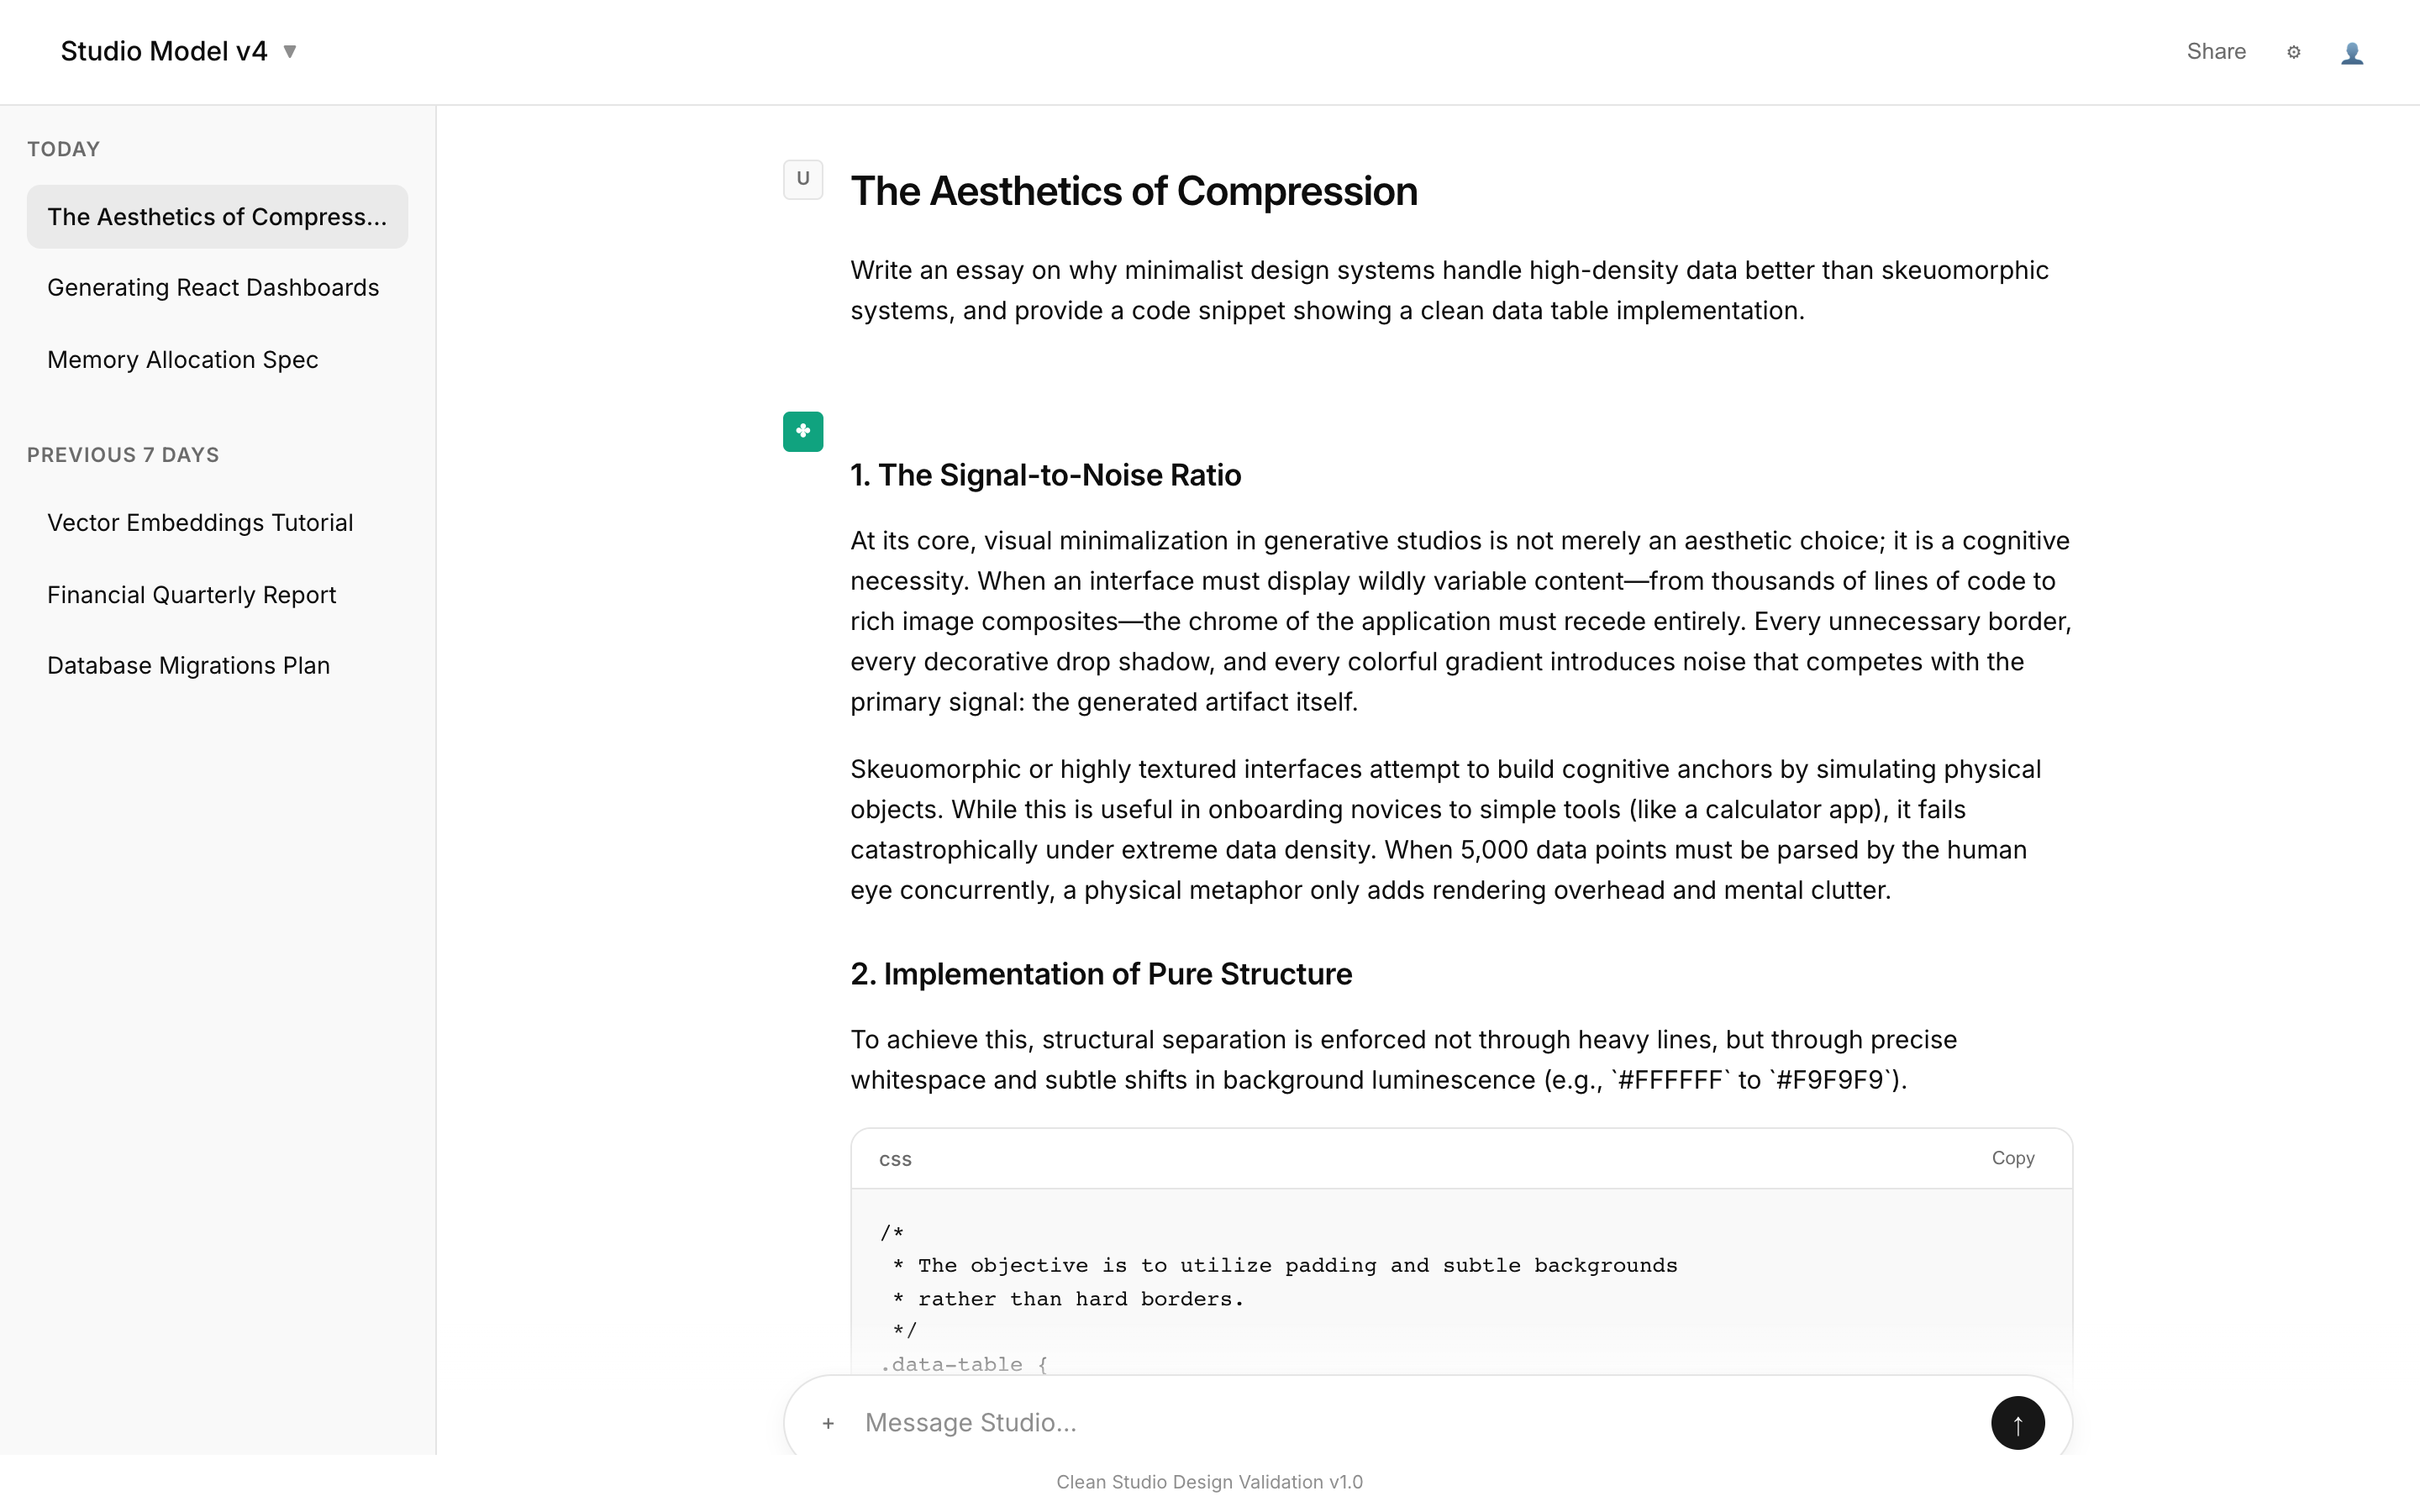Open the settings gear icon

[2294, 52]
